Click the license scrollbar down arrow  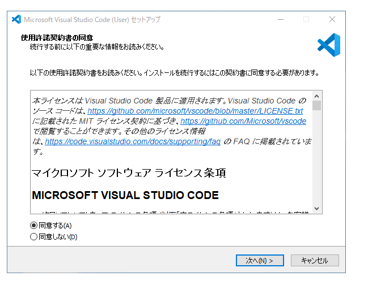316,208
